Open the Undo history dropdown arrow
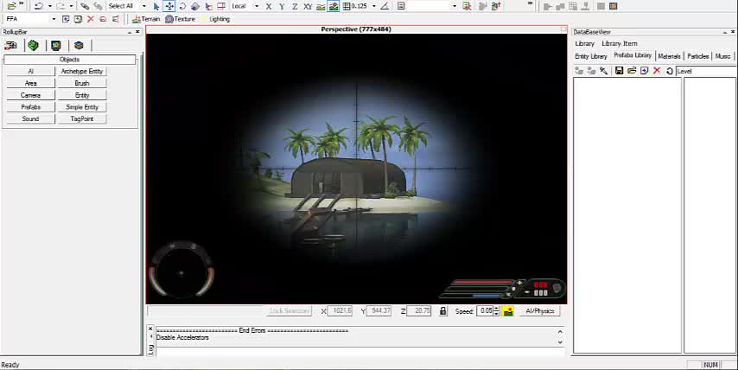This screenshot has width=738, height=370. 49,6
